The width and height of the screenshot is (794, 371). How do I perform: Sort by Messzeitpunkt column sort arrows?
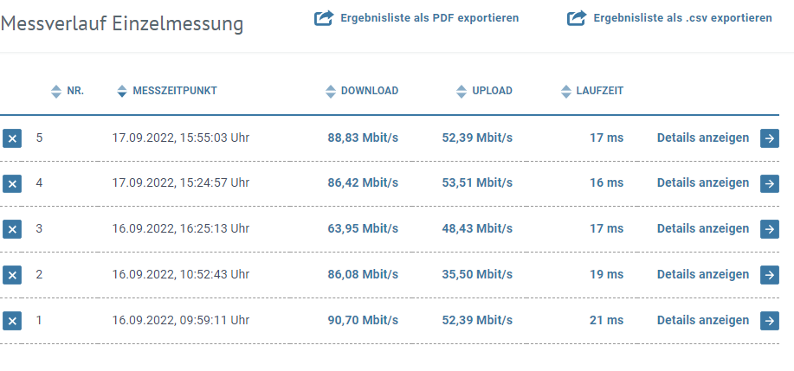121,92
